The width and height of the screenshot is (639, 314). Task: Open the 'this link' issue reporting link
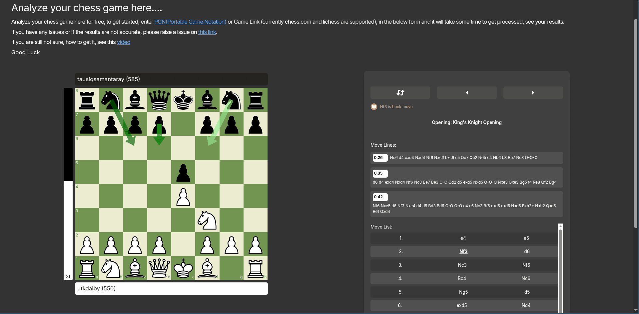pyautogui.click(x=207, y=32)
